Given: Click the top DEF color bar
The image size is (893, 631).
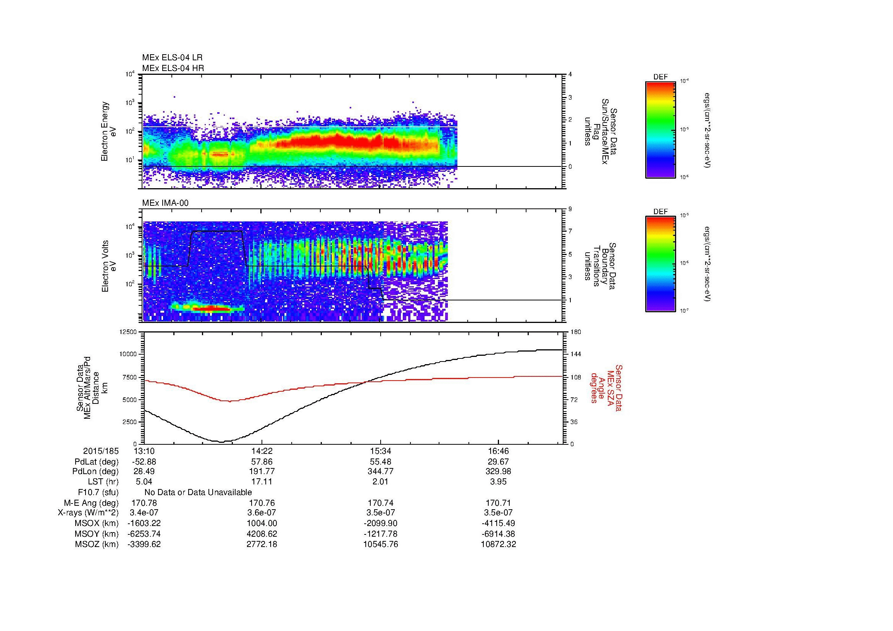Looking at the screenshot, I should tap(660, 129).
